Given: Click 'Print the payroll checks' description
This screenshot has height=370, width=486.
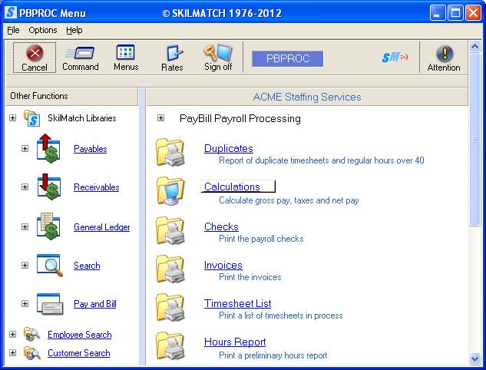Looking at the screenshot, I should coord(261,239).
